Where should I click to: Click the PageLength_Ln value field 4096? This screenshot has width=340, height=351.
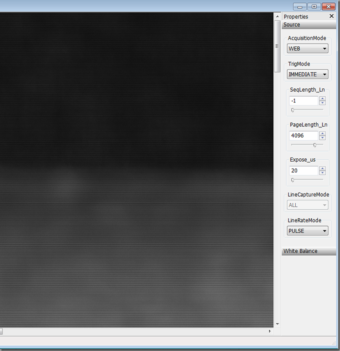tap(303, 136)
